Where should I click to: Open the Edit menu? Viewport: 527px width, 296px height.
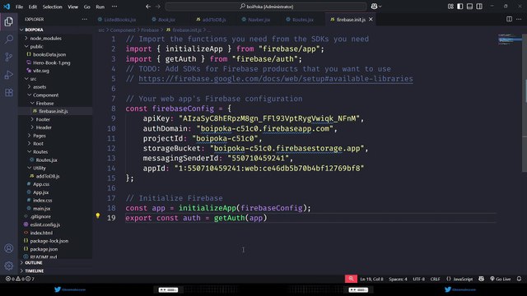tap(33, 7)
